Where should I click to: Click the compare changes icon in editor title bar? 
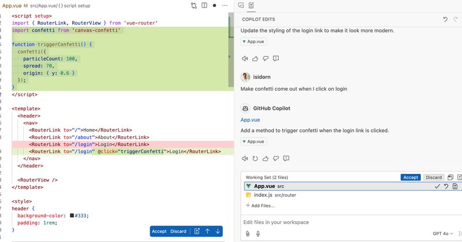[193, 6]
